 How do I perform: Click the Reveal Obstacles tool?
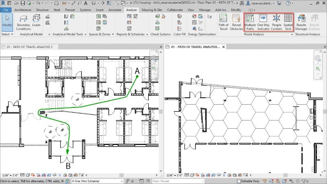[236, 22]
